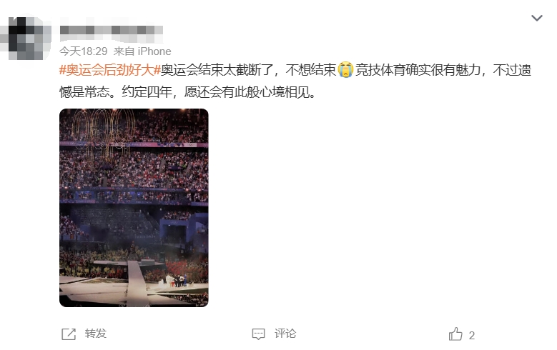Open the blurred username profile link
Image resolution: width=557 pixels, height=350 pixels.
(x=112, y=30)
